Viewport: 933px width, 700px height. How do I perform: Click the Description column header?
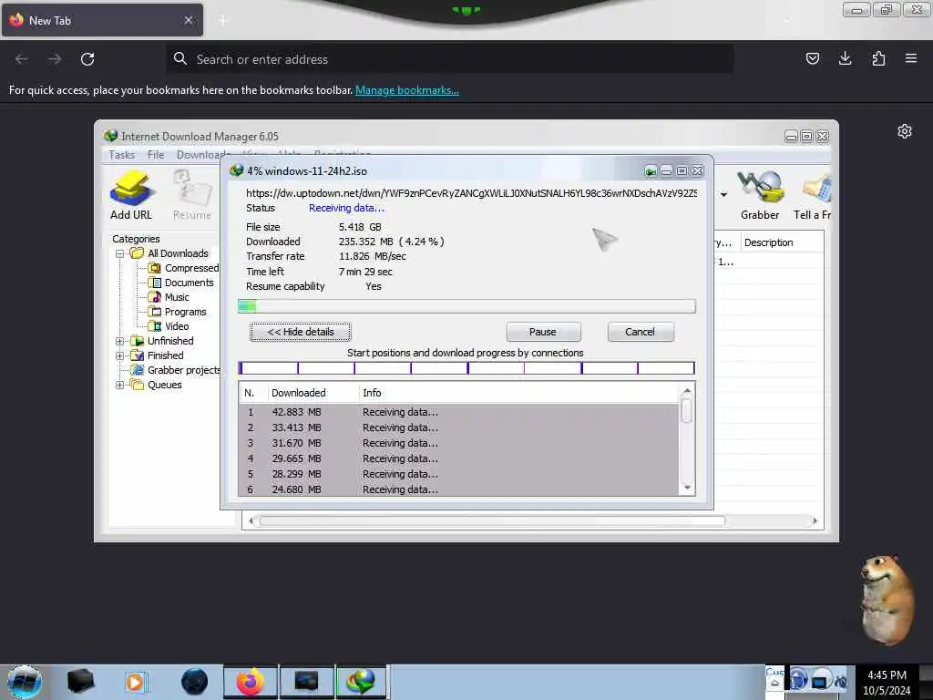coord(782,242)
